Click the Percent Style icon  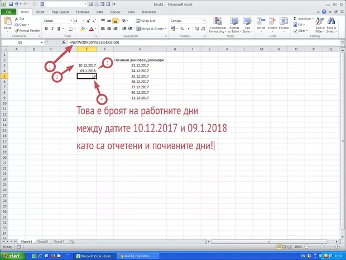pos(182,29)
